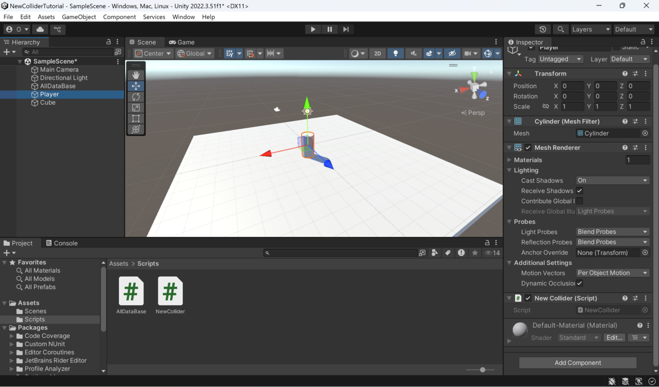659x387 pixels.
Task: Click Project search by type icon
Action: (x=434, y=253)
